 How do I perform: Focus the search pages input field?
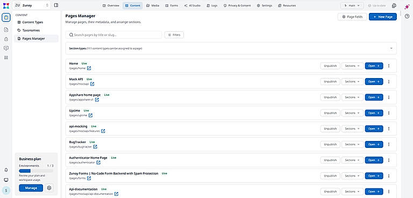113,35
